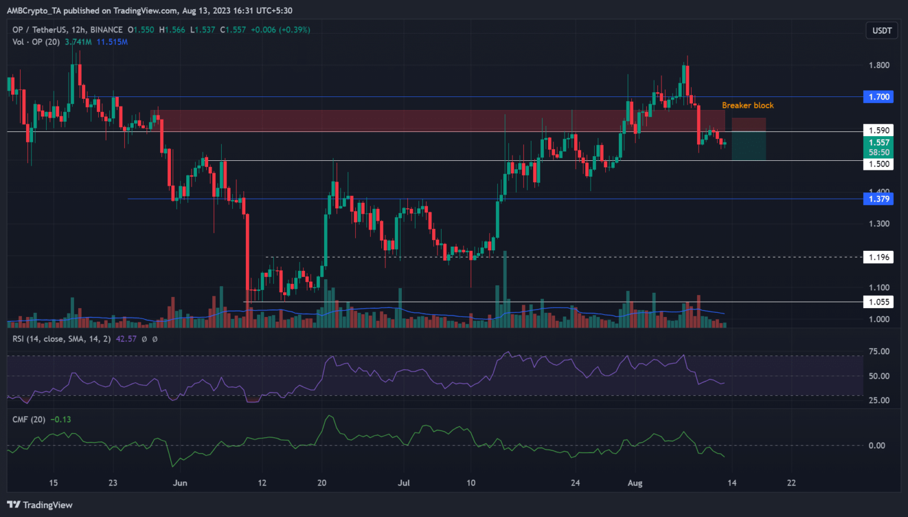Click the TradingView logo at bottom left

[40, 505]
